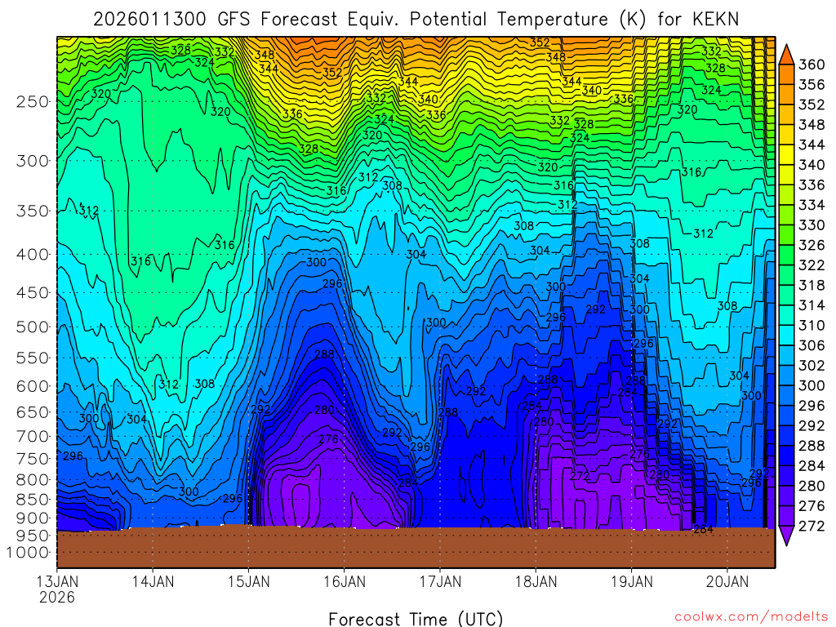Image resolution: width=836 pixels, height=627 pixels.
Task: Click the 15JAN time axis label
Action: [x=248, y=581]
